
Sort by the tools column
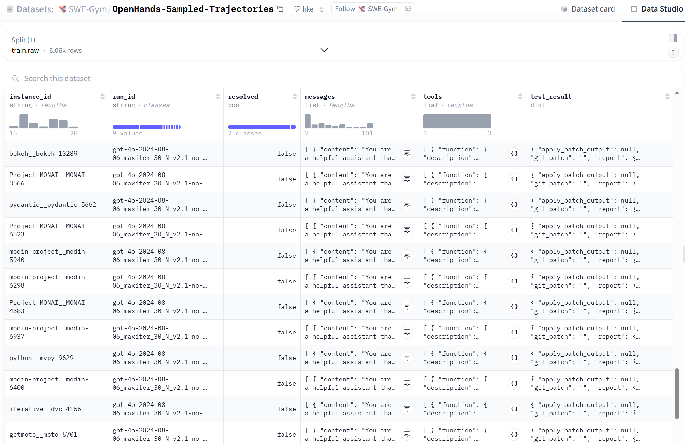[520, 97]
